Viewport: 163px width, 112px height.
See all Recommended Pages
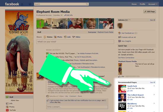tap(153, 83)
